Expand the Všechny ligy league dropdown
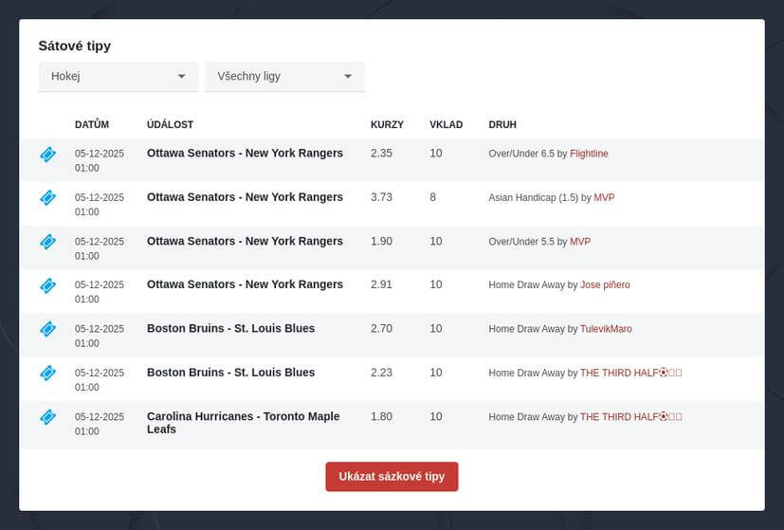 click(x=284, y=76)
